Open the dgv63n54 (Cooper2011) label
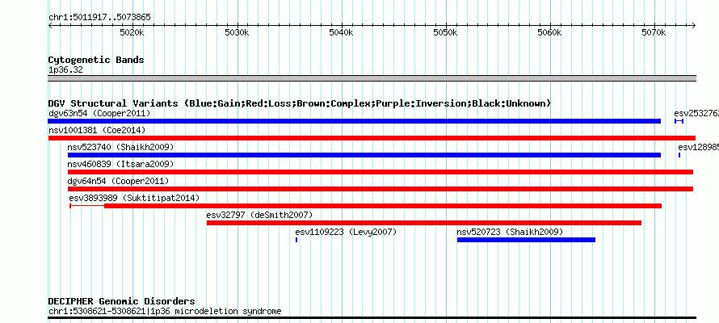 point(99,113)
